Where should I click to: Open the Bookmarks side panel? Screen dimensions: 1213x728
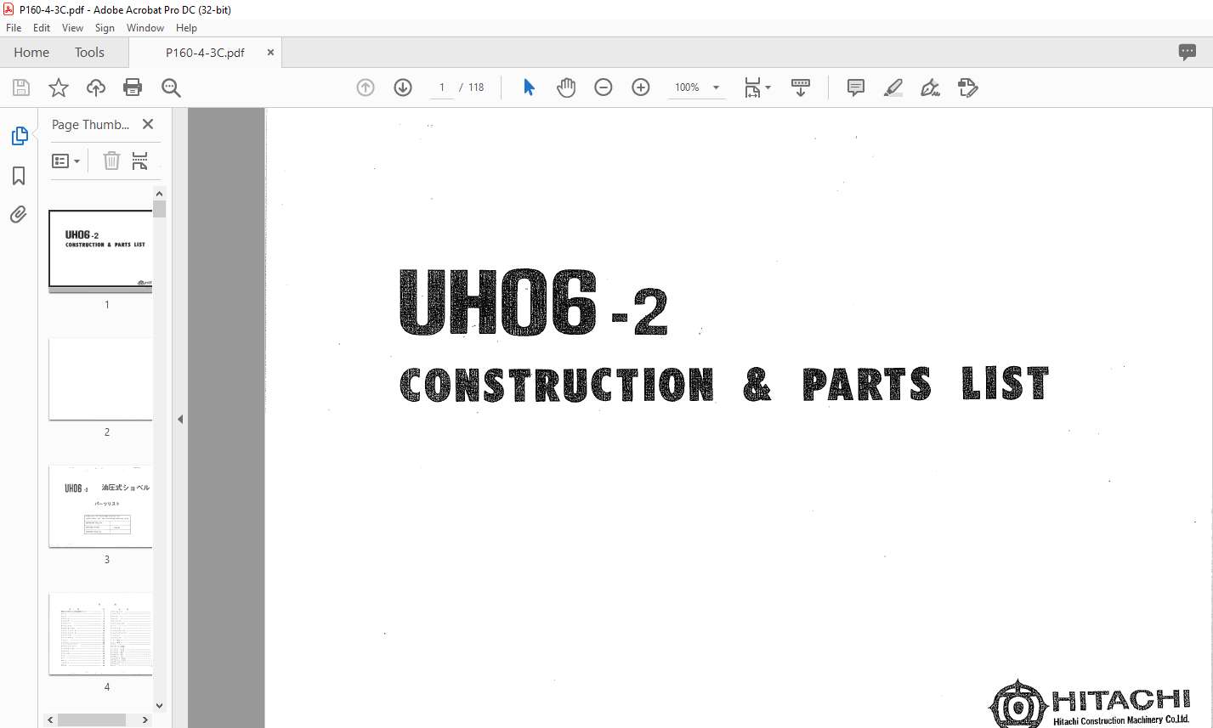(19, 176)
